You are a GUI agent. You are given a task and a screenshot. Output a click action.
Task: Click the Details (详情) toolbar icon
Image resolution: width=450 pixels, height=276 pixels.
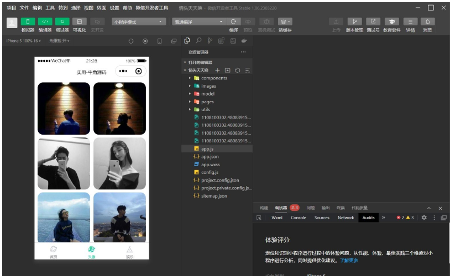[x=410, y=22]
